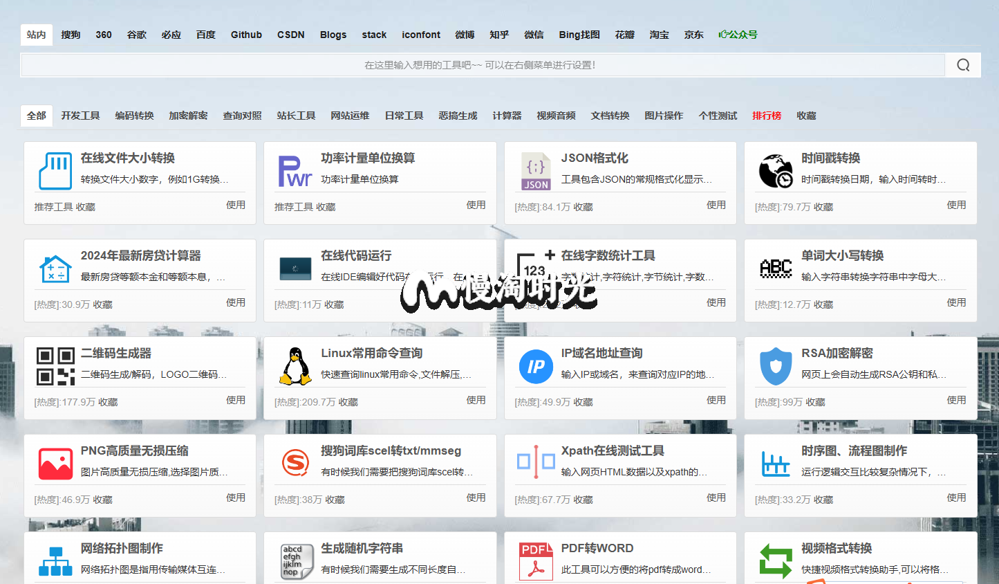Image resolution: width=999 pixels, height=584 pixels.
Task: Open the 单词大小写转换 title
Action: (x=842, y=255)
